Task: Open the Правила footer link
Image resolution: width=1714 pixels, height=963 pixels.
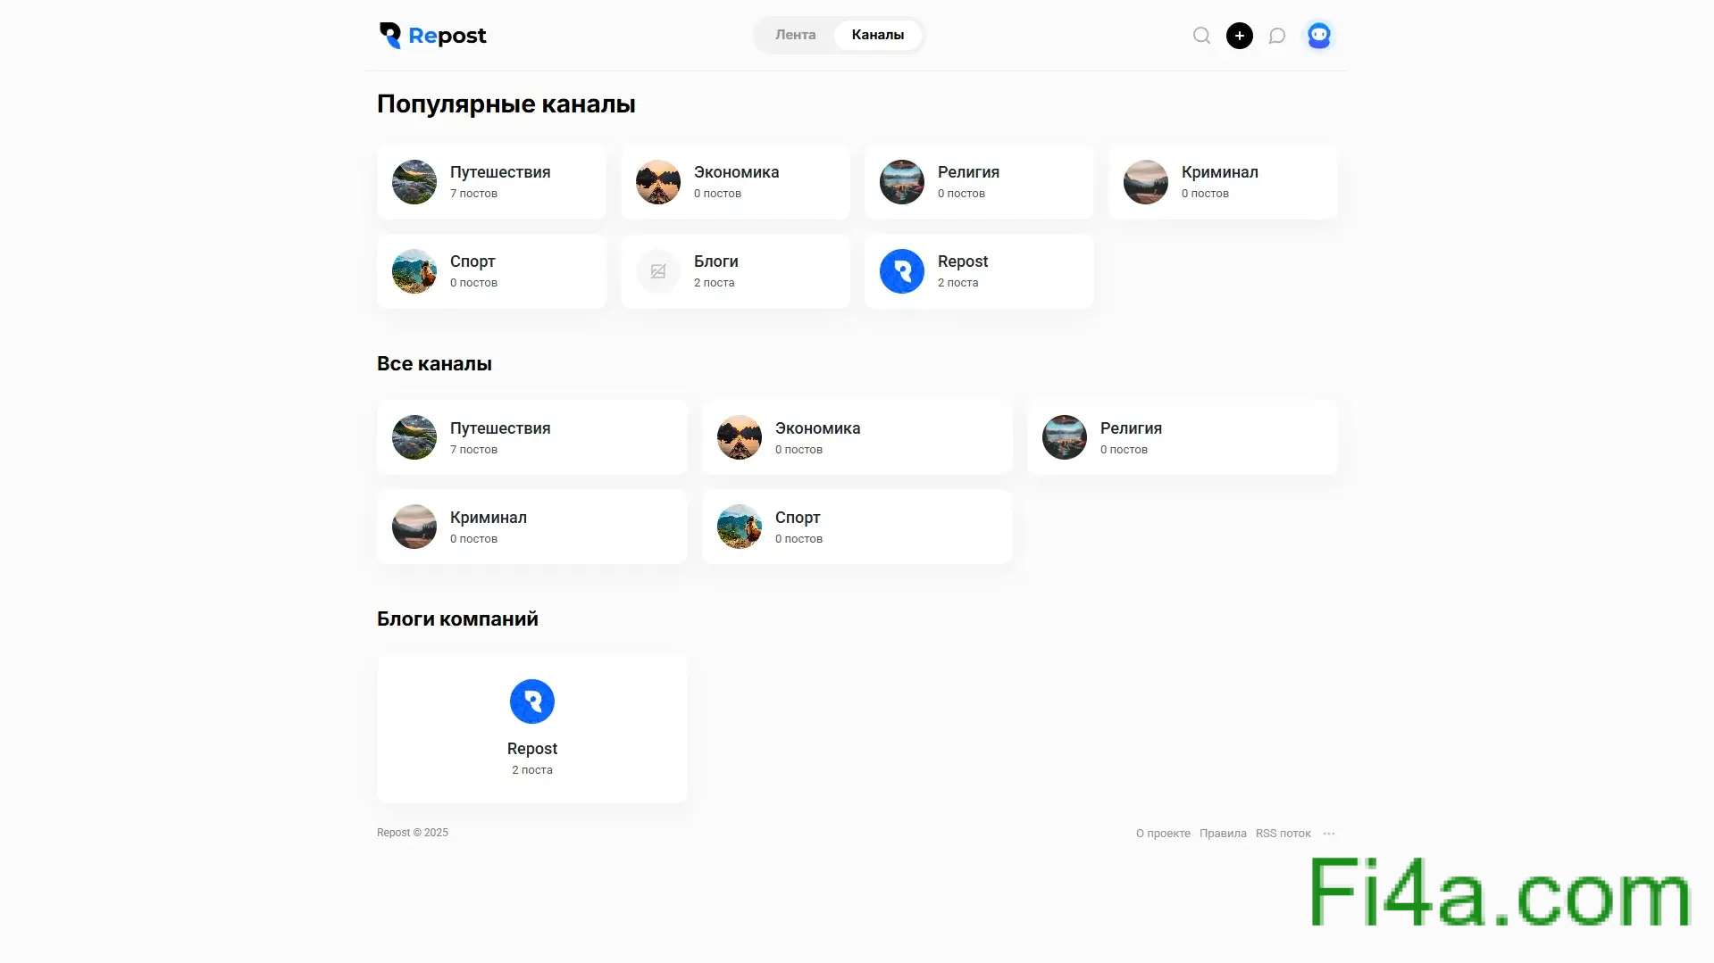Action: (x=1222, y=834)
